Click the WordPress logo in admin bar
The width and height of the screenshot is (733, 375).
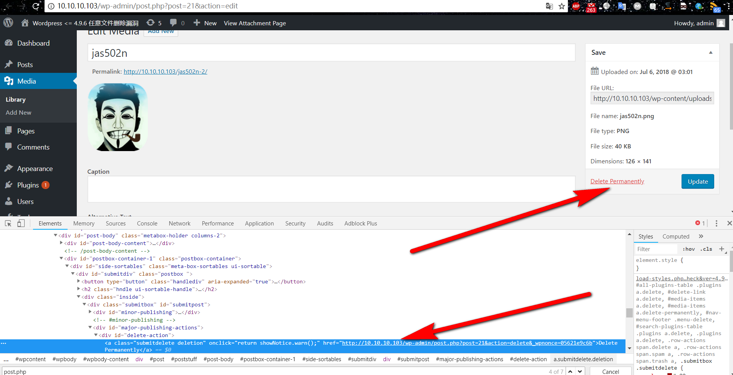pyautogui.click(x=8, y=23)
